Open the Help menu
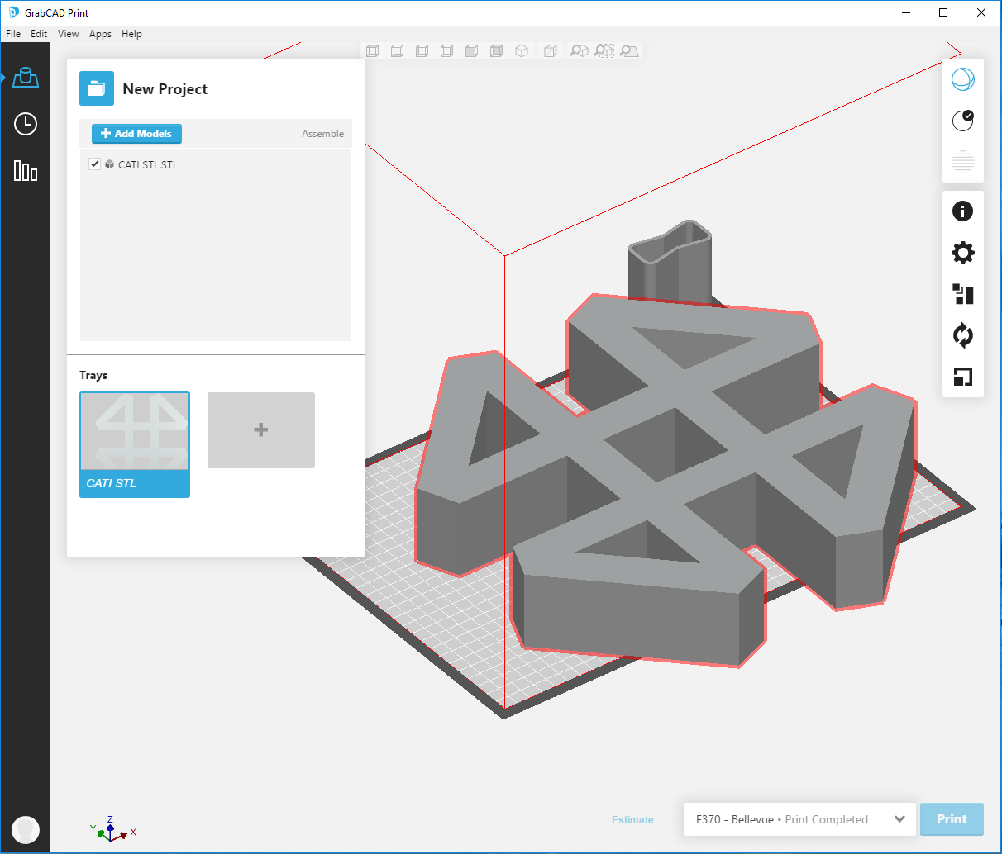Screen dimensions: 1002x854 click(x=131, y=34)
